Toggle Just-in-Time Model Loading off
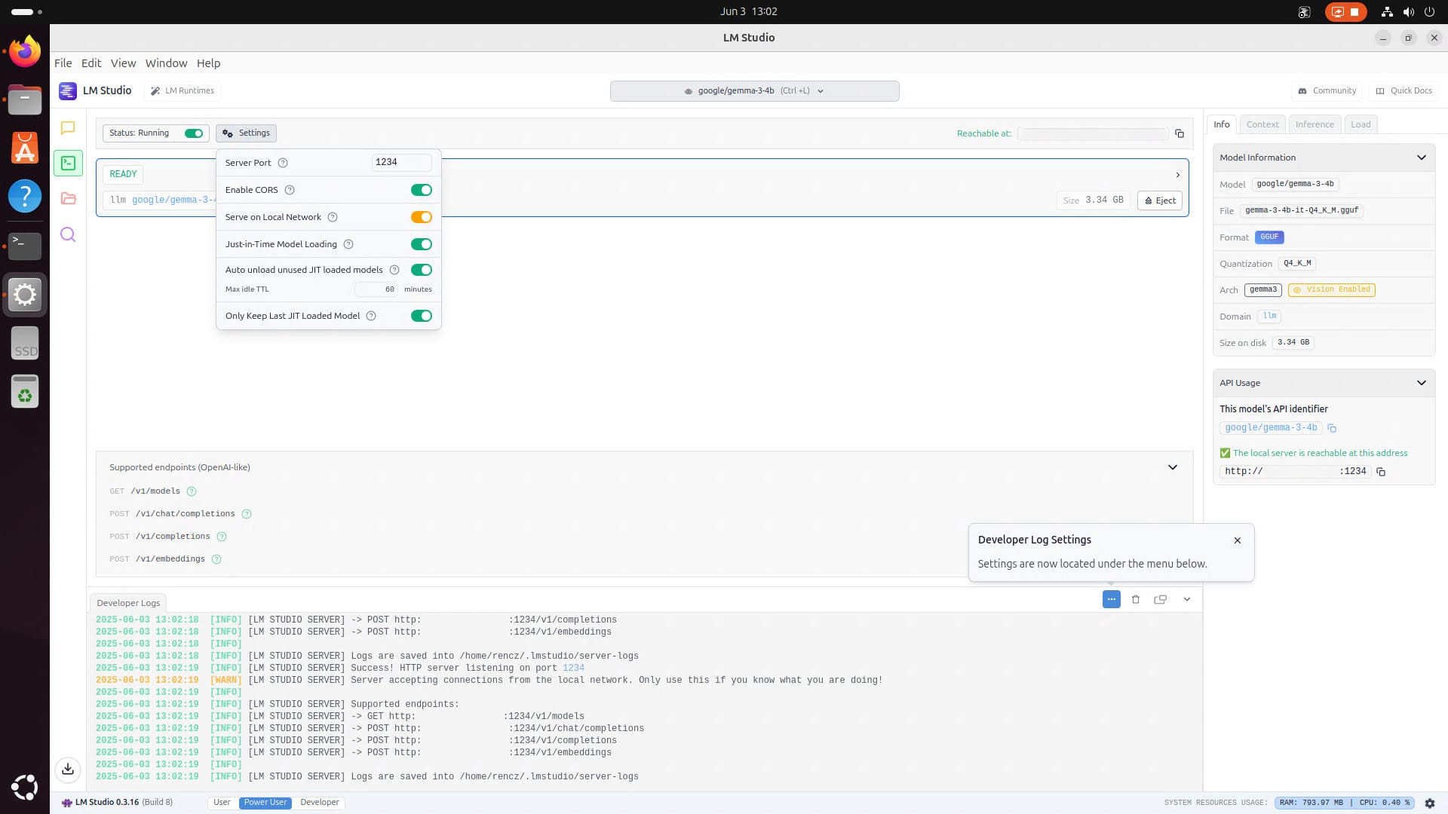1448x814 pixels. pos(422,244)
